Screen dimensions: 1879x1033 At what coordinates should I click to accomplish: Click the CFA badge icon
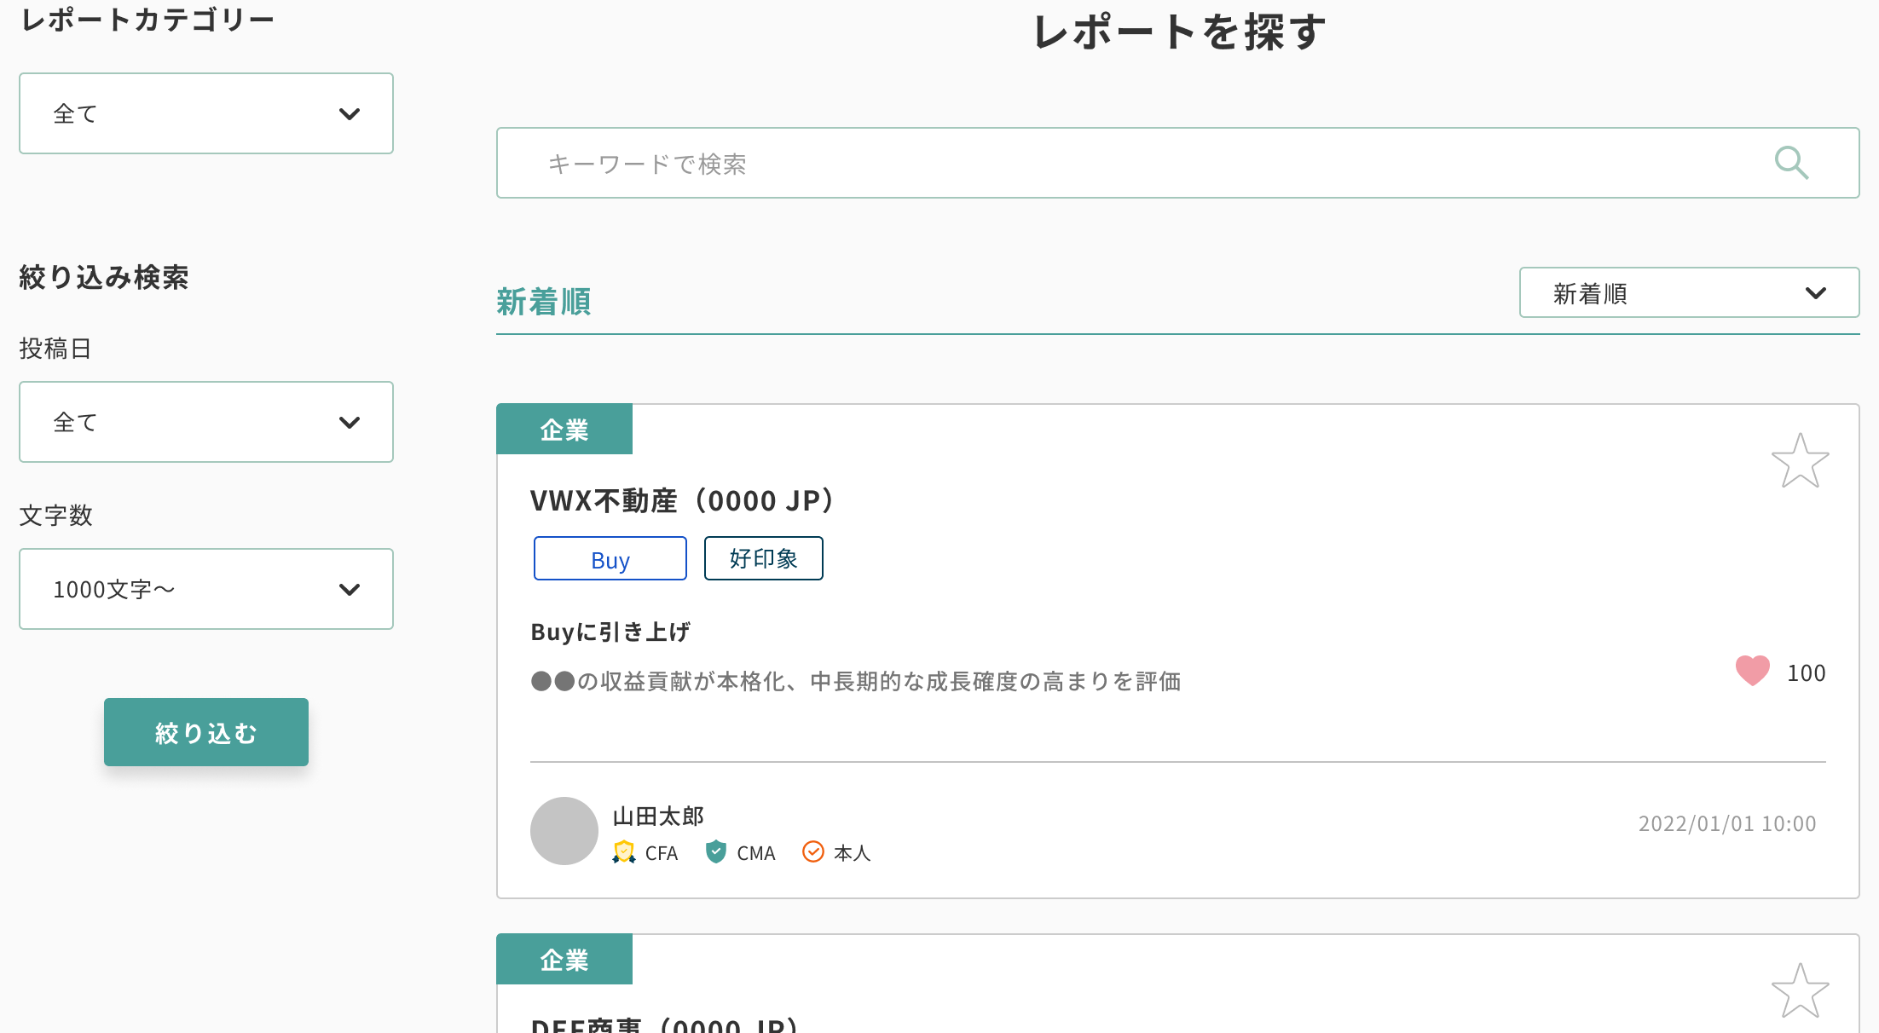coord(624,852)
